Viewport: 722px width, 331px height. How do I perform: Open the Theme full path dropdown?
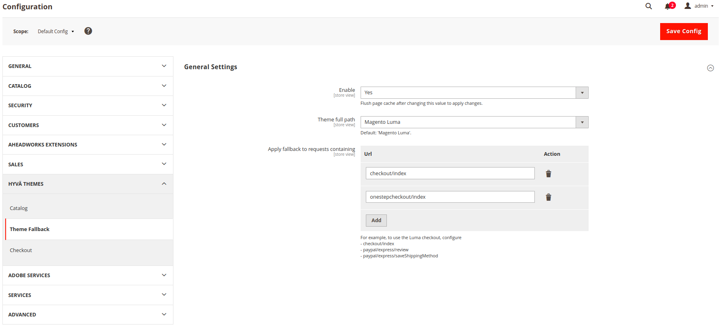[x=474, y=122]
